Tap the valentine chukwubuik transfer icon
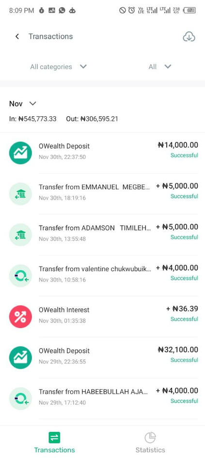205x458 pixels. pos(20,276)
